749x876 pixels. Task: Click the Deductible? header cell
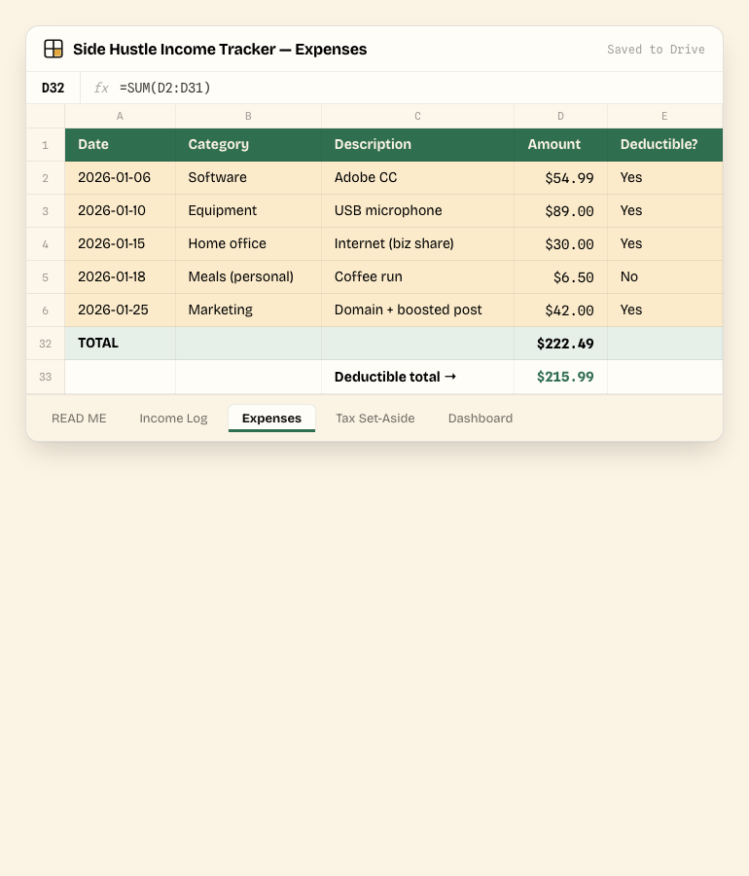[x=664, y=145]
